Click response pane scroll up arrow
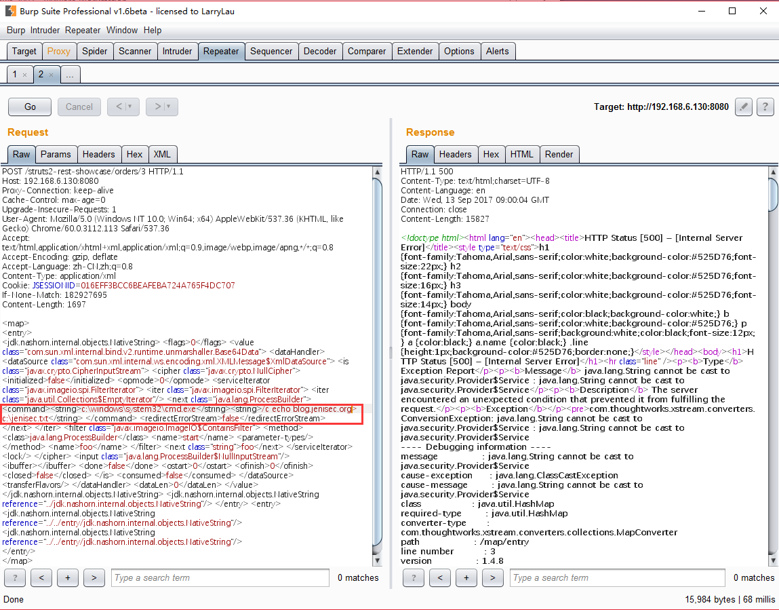779x610 pixels. click(774, 172)
